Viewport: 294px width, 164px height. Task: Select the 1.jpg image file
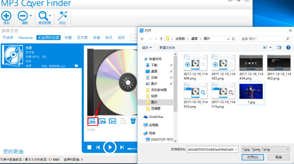[x=251, y=93]
